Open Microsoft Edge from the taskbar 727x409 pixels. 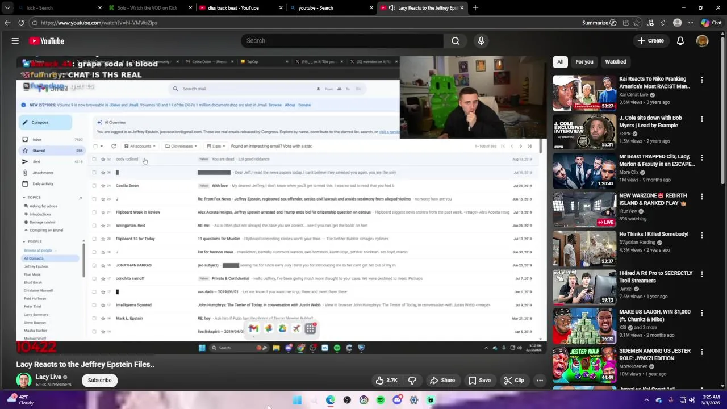pos(331,400)
